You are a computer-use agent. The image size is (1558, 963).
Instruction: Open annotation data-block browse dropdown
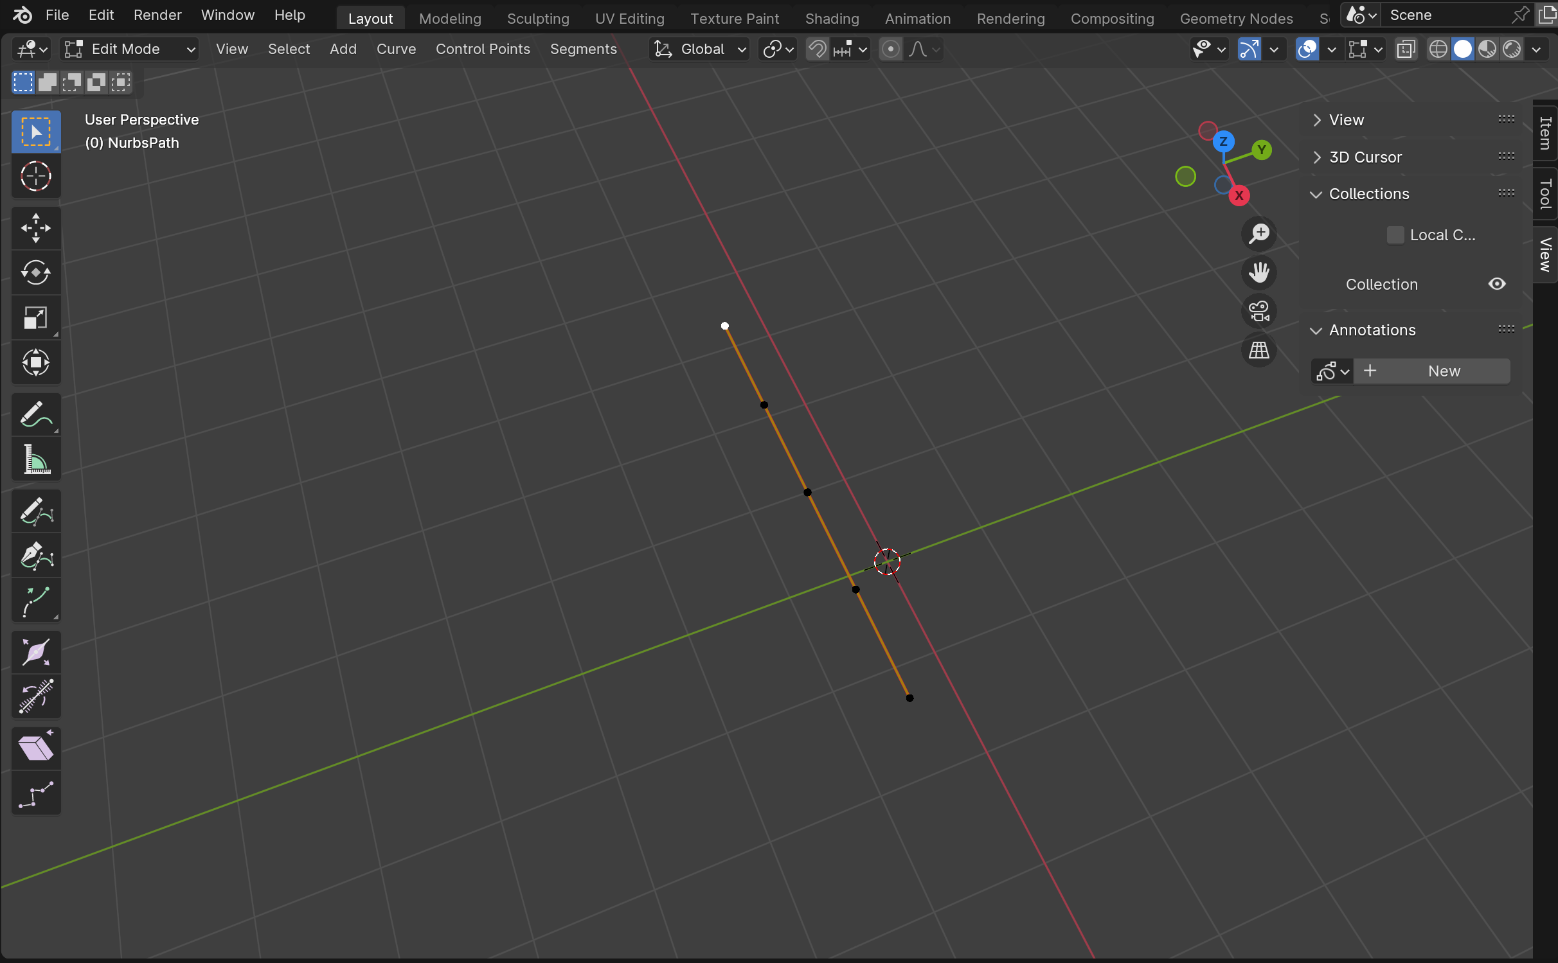click(x=1332, y=371)
